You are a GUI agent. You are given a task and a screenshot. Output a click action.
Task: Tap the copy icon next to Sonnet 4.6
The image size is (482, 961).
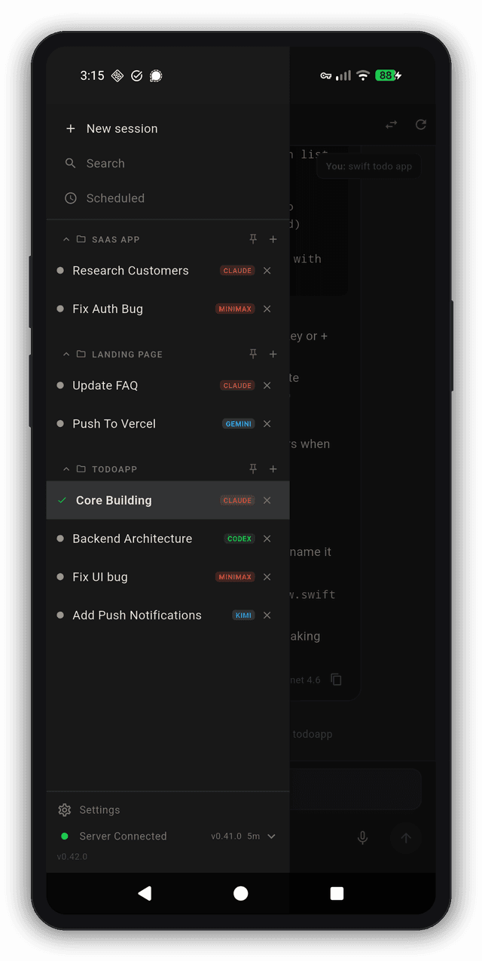[336, 679]
